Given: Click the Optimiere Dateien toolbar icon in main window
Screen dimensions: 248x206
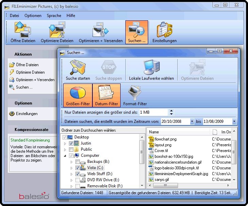Looking at the screenshot, I should pyautogui.click(x=57, y=30).
